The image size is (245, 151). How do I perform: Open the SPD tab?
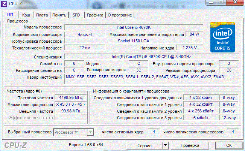point(76,15)
